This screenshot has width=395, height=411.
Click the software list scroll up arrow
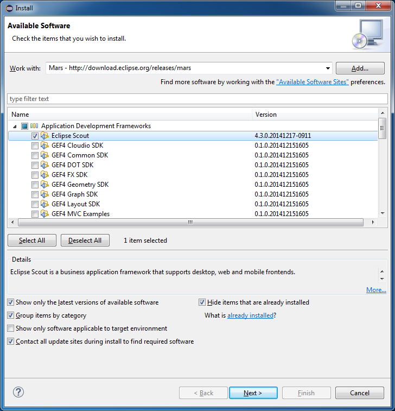click(383, 113)
